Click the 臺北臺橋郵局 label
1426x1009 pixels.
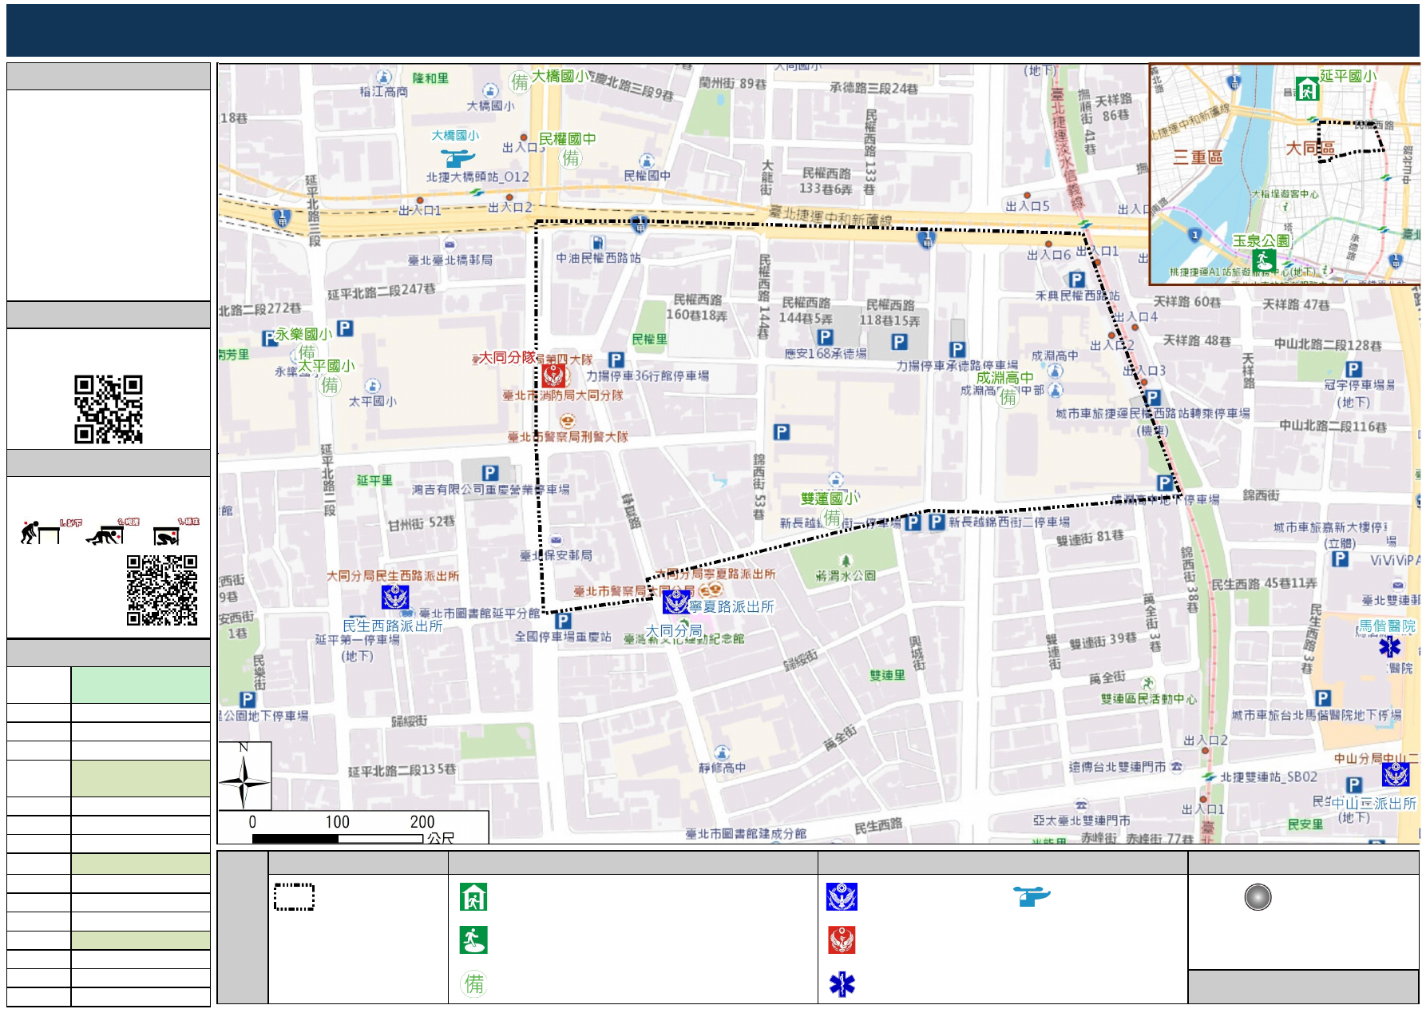tap(450, 260)
